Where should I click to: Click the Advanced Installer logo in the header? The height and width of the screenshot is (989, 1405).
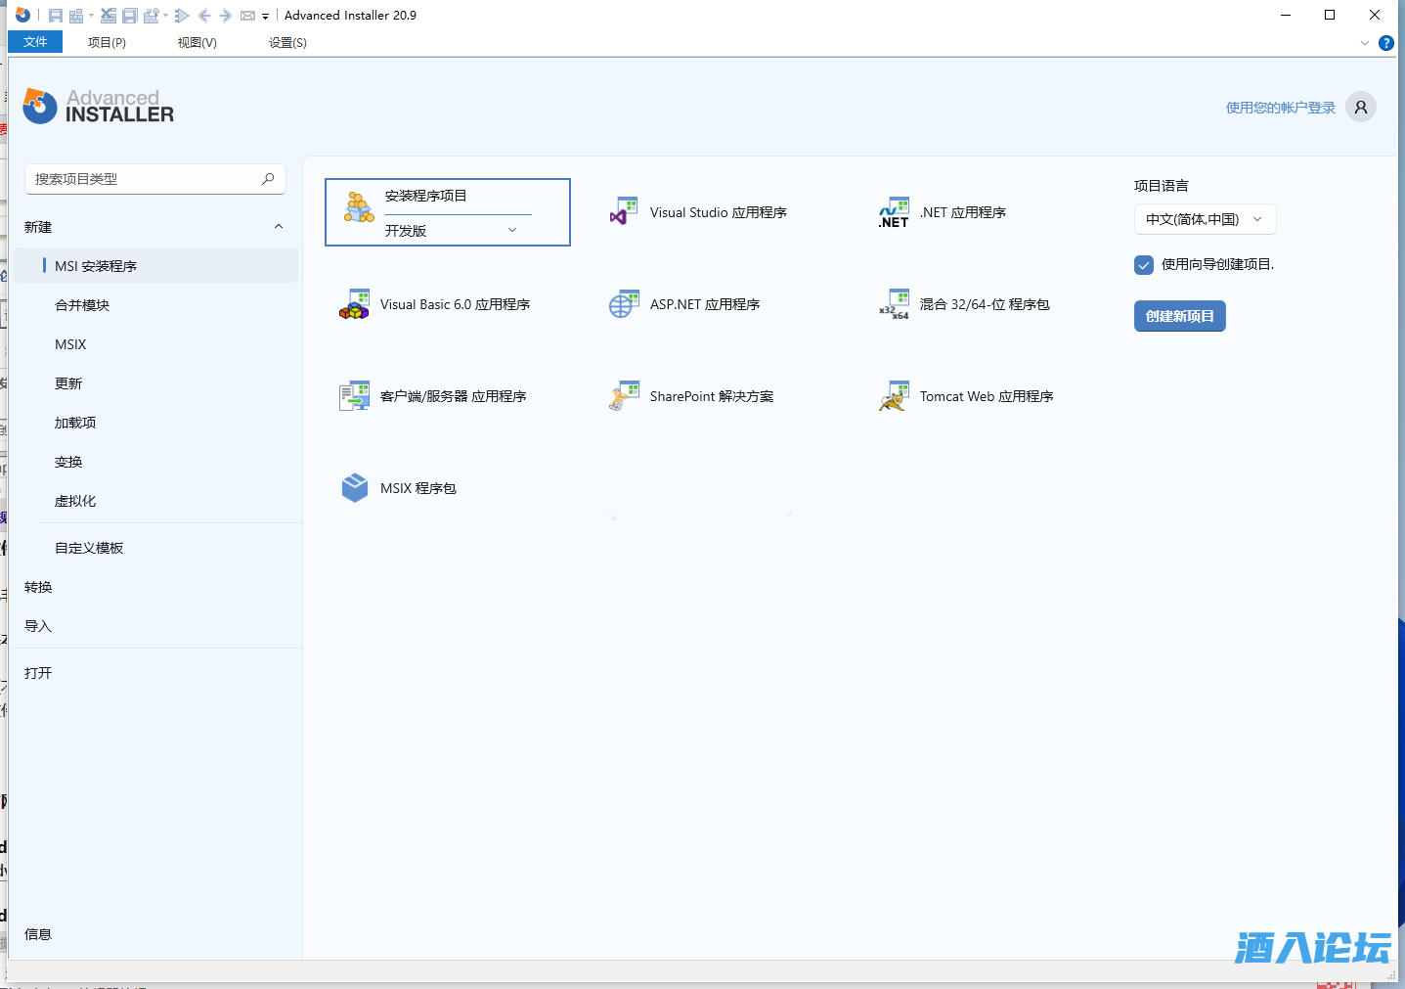(x=98, y=107)
